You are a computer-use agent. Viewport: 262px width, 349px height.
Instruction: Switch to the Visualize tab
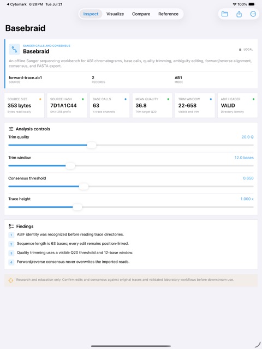click(x=115, y=14)
